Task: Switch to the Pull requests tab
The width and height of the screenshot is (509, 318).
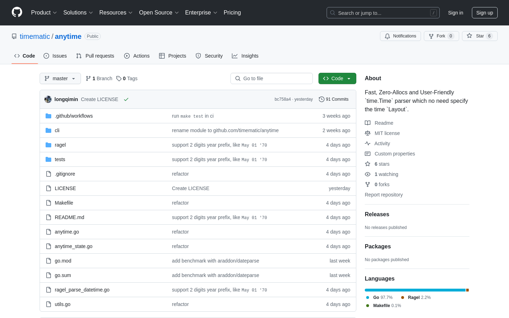Action: [x=95, y=56]
